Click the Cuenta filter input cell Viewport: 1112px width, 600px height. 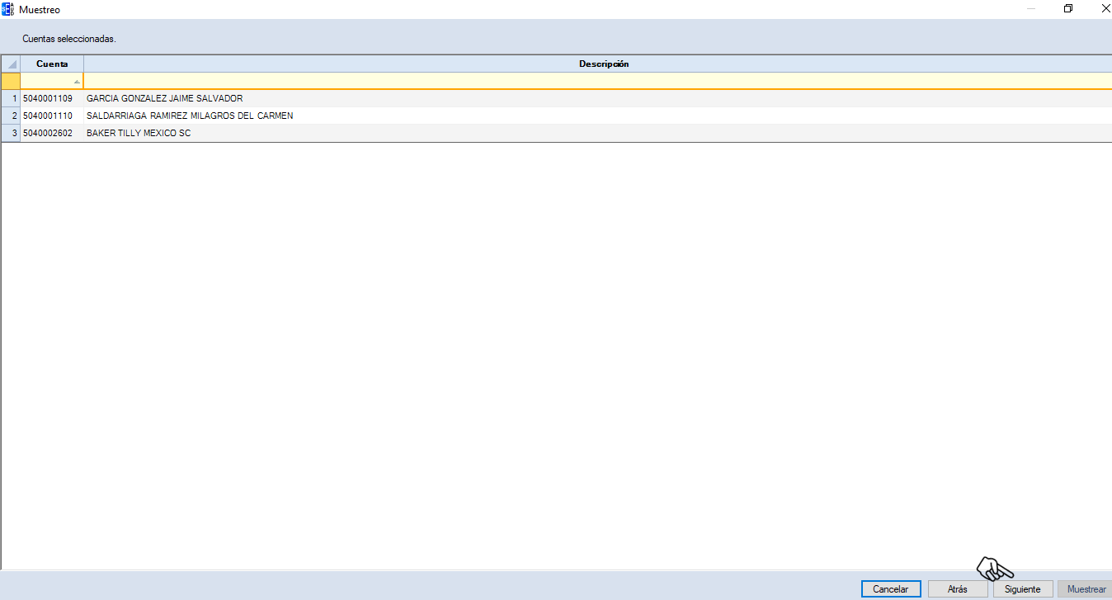pos(47,82)
